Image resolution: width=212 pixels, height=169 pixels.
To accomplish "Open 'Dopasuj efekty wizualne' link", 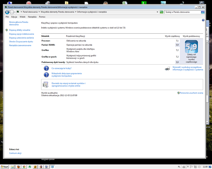I will click(20, 30).
